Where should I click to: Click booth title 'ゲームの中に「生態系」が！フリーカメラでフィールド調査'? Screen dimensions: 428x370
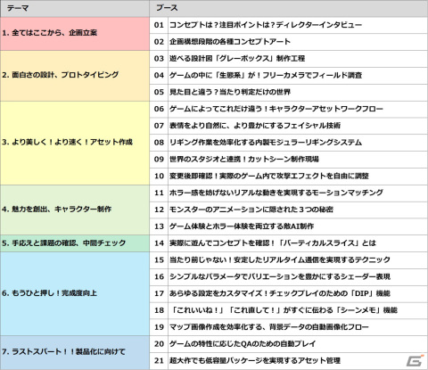(x=266, y=75)
